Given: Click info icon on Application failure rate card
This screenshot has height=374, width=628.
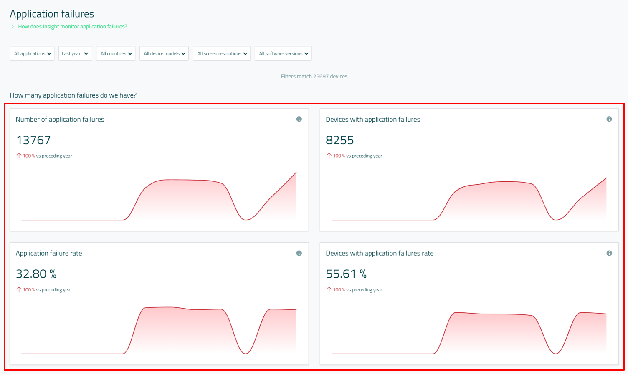Looking at the screenshot, I should coord(299,253).
